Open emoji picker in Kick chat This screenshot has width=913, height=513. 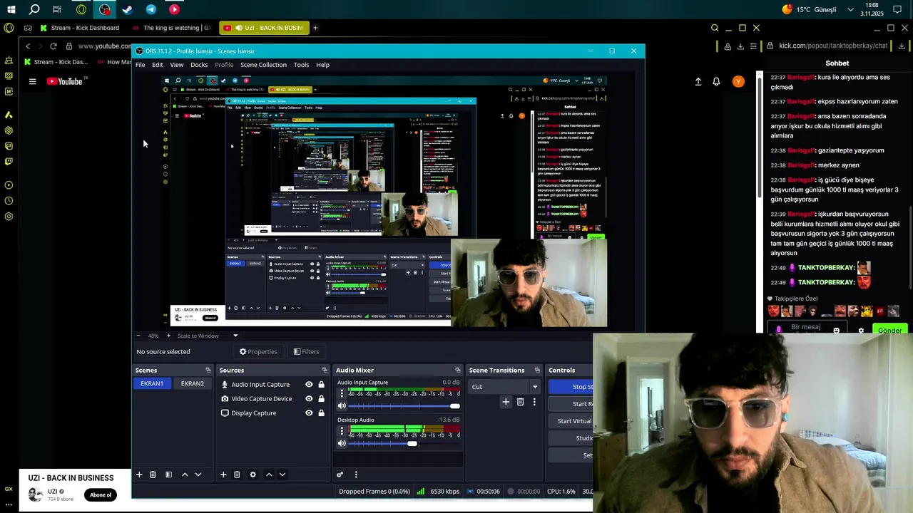point(837,331)
